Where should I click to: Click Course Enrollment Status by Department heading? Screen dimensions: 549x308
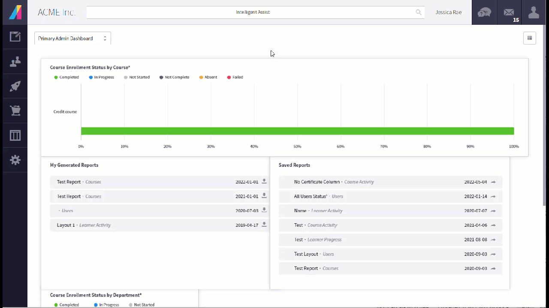click(x=96, y=295)
